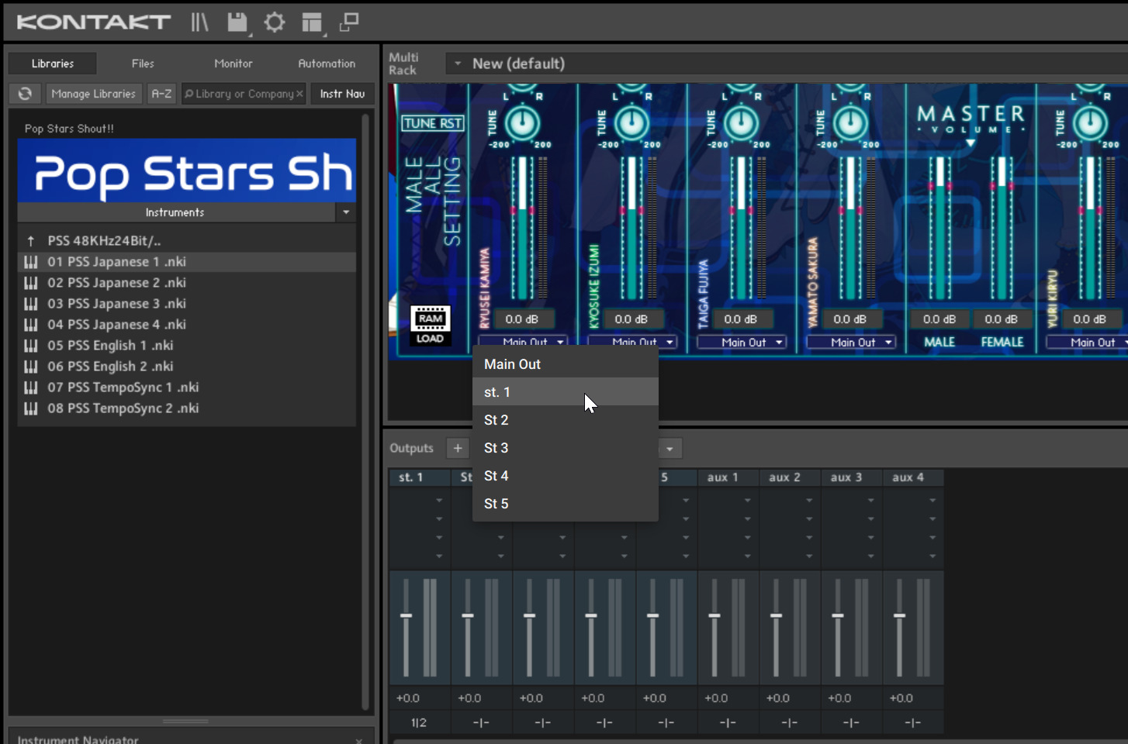The width and height of the screenshot is (1128, 744).
Task: Open the Instruments dropdown arrow
Action: click(x=346, y=212)
